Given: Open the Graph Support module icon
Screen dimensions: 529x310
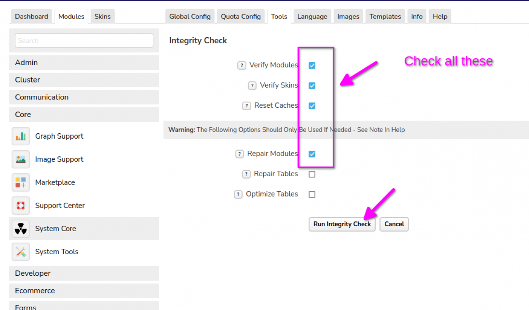Looking at the screenshot, I should click(x=21, y=136).
